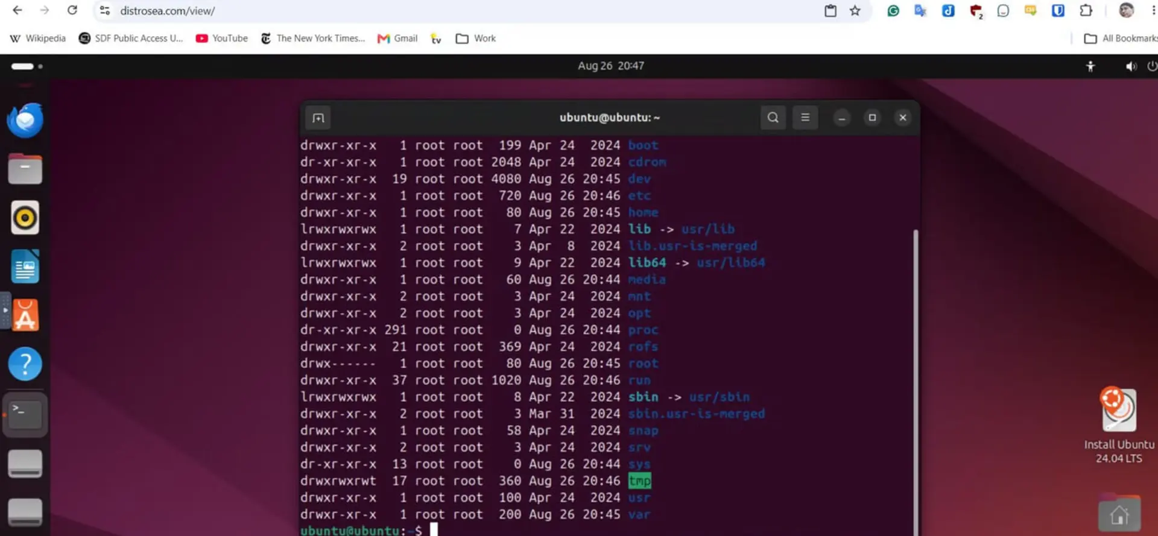The height and width of the screenshot is (536, 1158).
Task: Open the accessibility menu in top bar
Action: pos(1090,66)
